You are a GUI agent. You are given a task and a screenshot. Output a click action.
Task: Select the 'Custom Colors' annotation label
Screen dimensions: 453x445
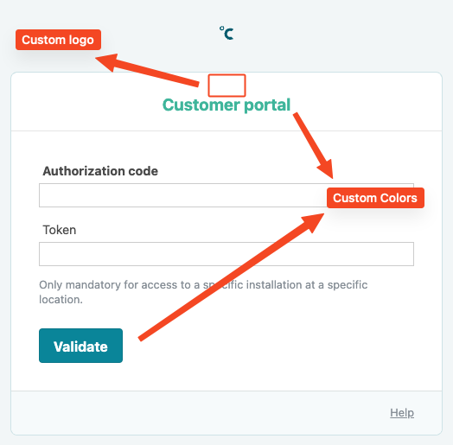tap(375, 198)
